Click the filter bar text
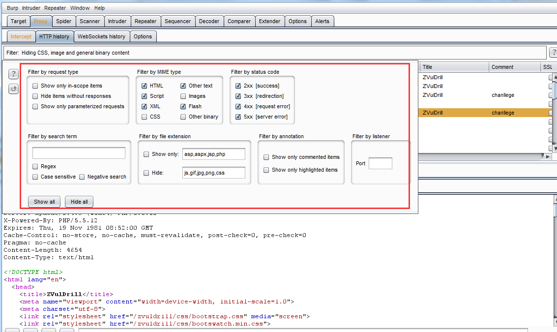This screenshot has height=332, width=557. pos(68,53)
